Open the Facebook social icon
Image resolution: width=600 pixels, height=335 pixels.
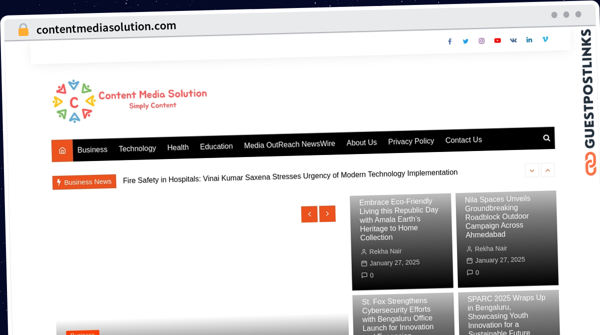pos(449,41)
